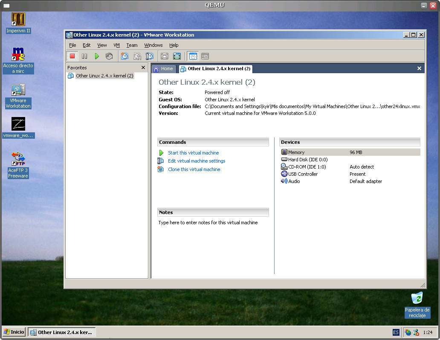Close the Favorites panel
The width and height of the screenshot is (440, 340).
click(x=143, y=68)
